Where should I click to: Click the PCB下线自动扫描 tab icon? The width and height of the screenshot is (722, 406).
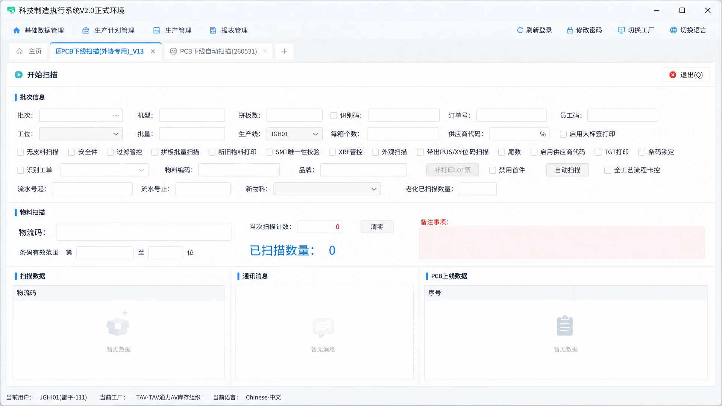[173, 51]
